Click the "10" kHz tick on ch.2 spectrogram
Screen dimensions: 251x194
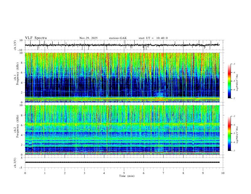[21, 105]
